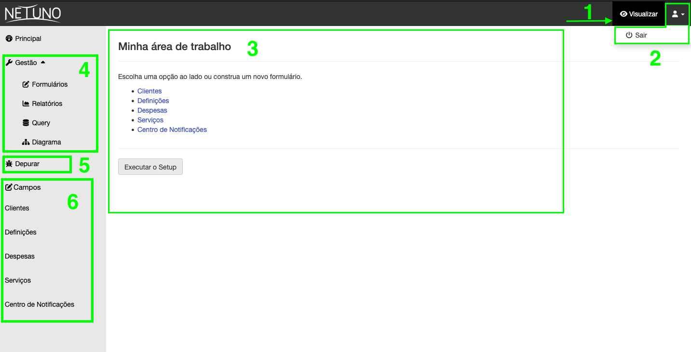This screenshot has width=691, height=352.
Task: Click the Formulários edit icon
Action: pos(26,84)
